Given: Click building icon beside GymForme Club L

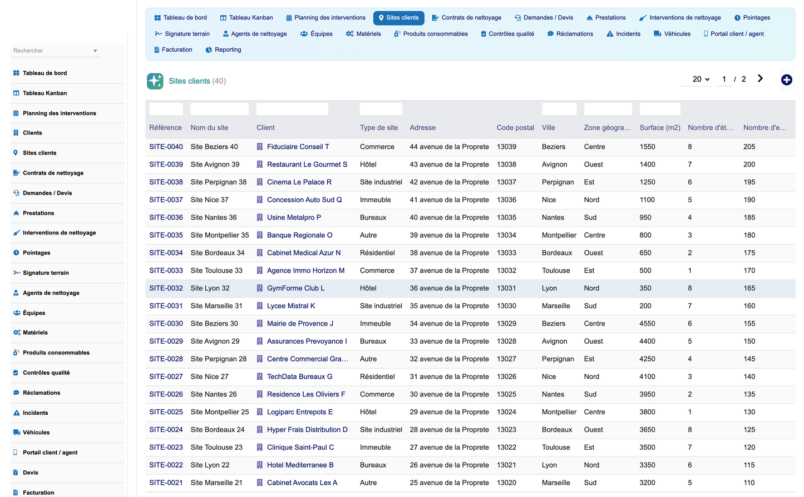Looking at the screenshot, I should [x=260, y=288].
